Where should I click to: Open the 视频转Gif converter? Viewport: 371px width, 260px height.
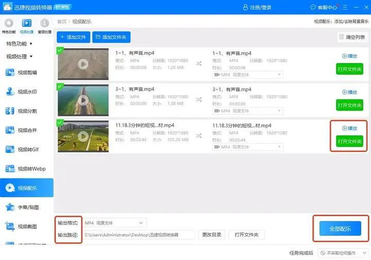27,149
